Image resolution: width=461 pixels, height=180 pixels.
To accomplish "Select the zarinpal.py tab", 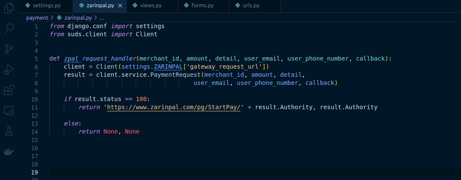I will click(x=100, y=6).
